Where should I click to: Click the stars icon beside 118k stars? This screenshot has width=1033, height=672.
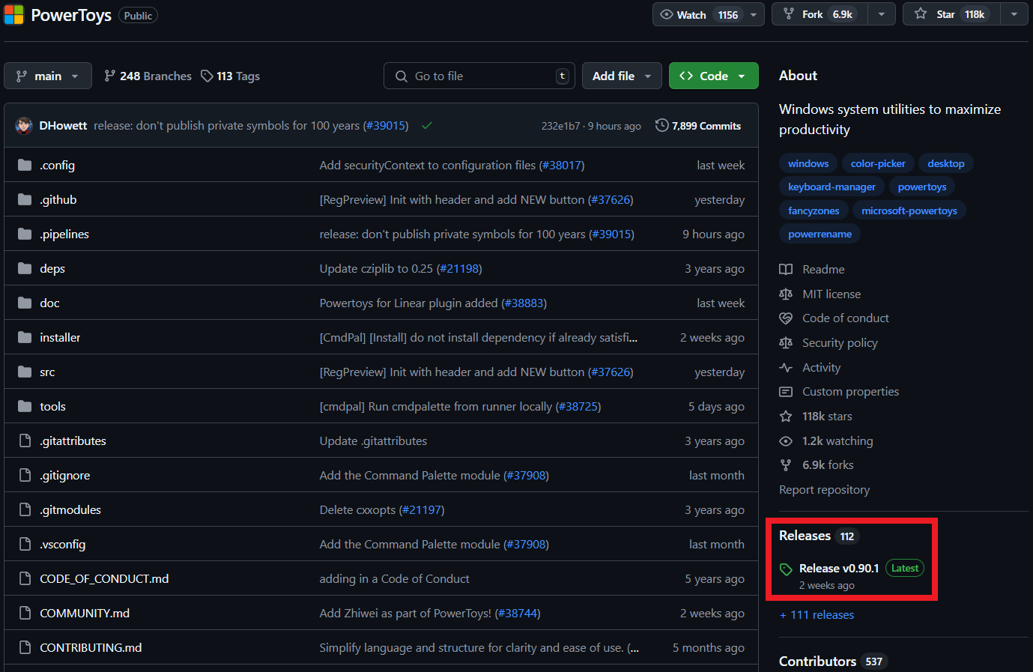coord(786,416)
